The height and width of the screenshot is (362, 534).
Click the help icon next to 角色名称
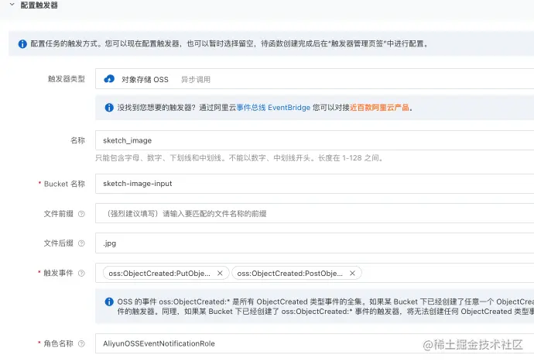click(x=81, y=343)
